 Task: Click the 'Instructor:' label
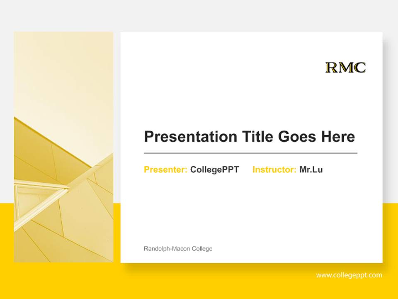[x=274, y=169]
